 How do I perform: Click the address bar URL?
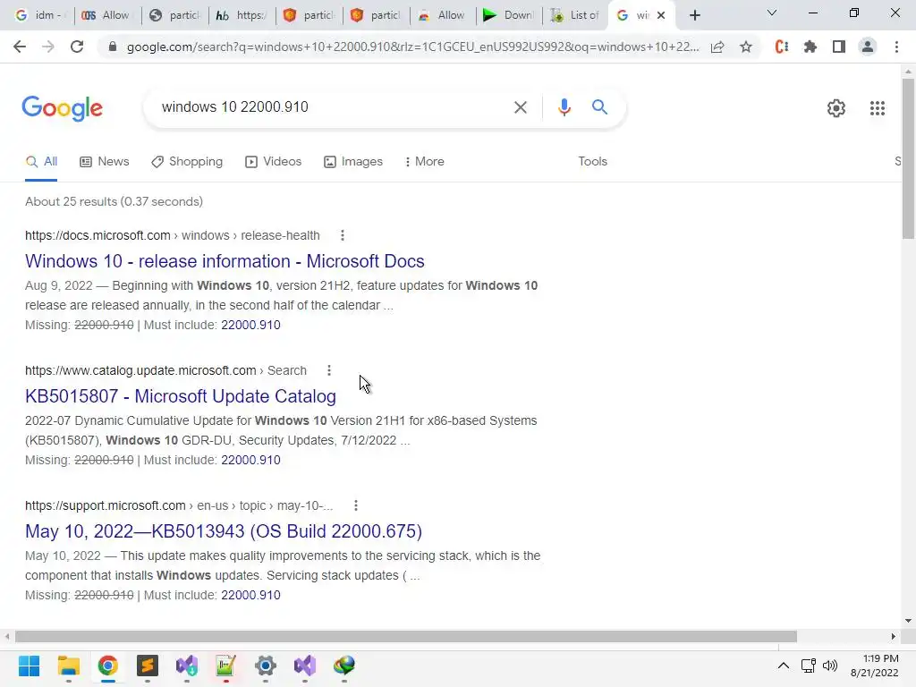click(412, 47)
